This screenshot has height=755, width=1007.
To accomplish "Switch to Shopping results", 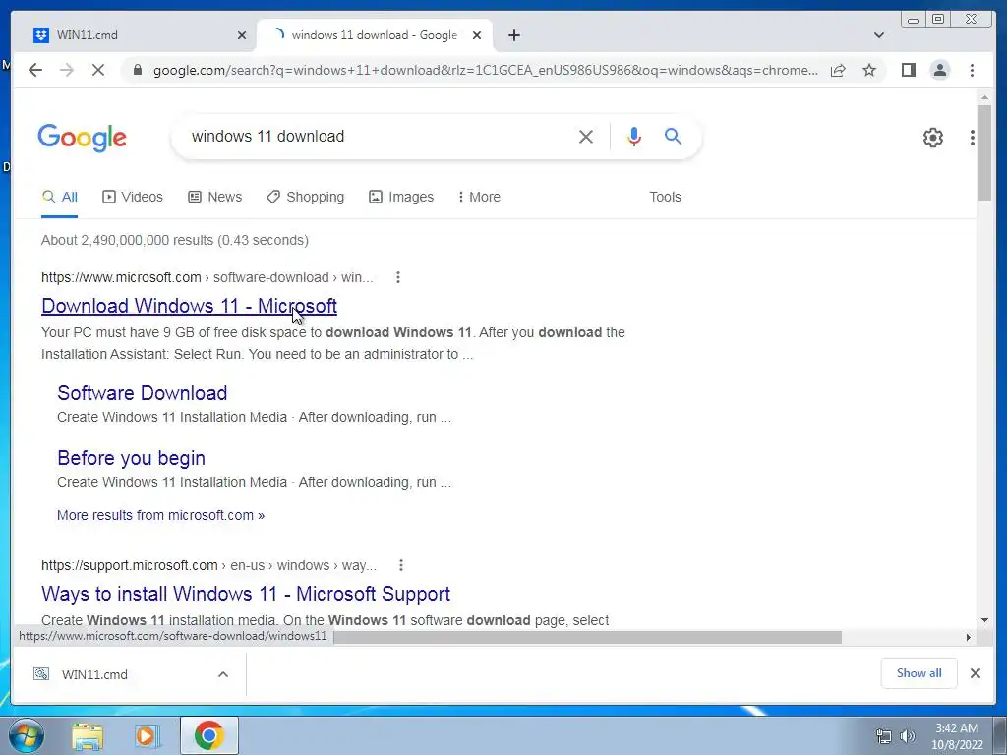I will [306, 197].
